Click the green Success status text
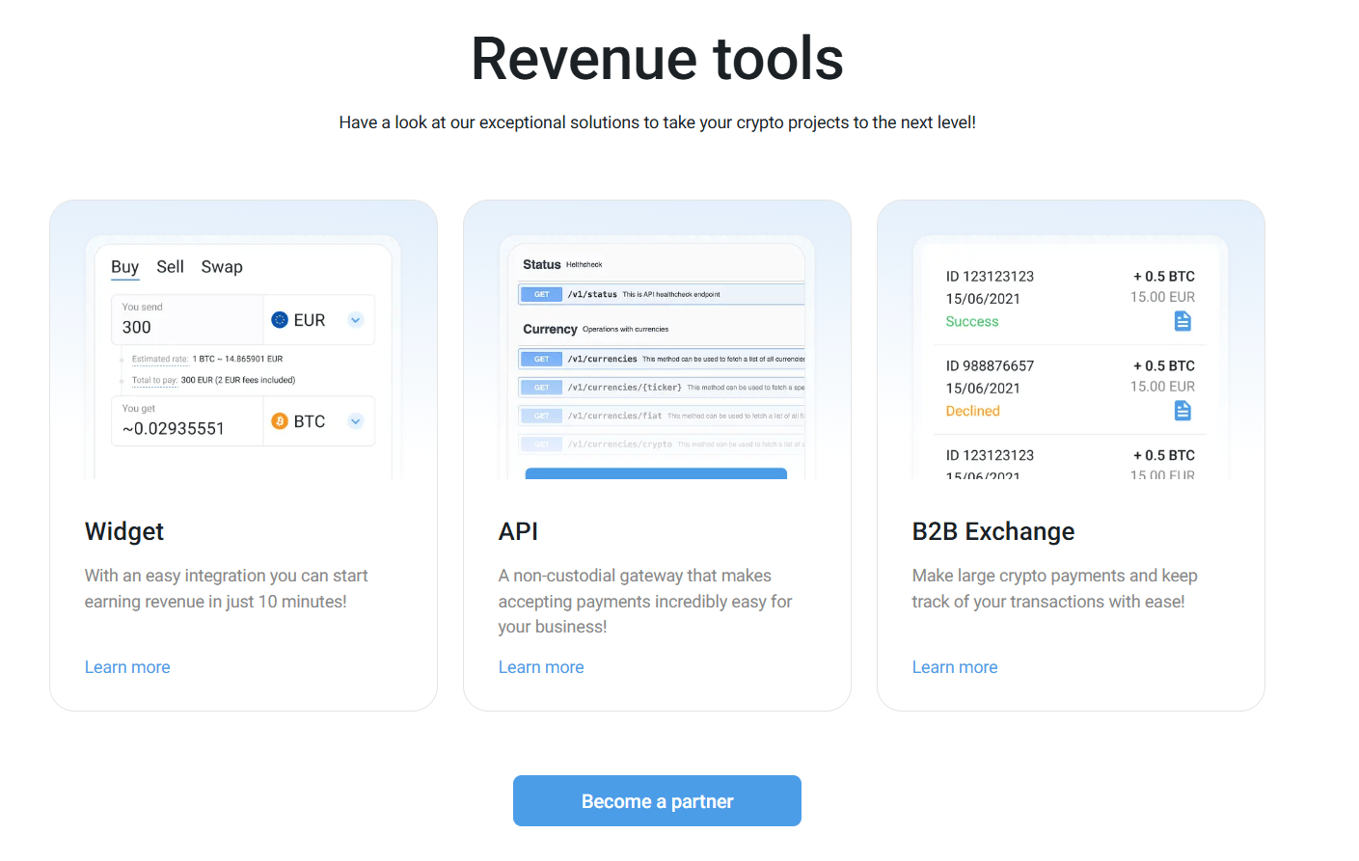The width and height of the screenshot is (1359, 861). tap(972, 321)
